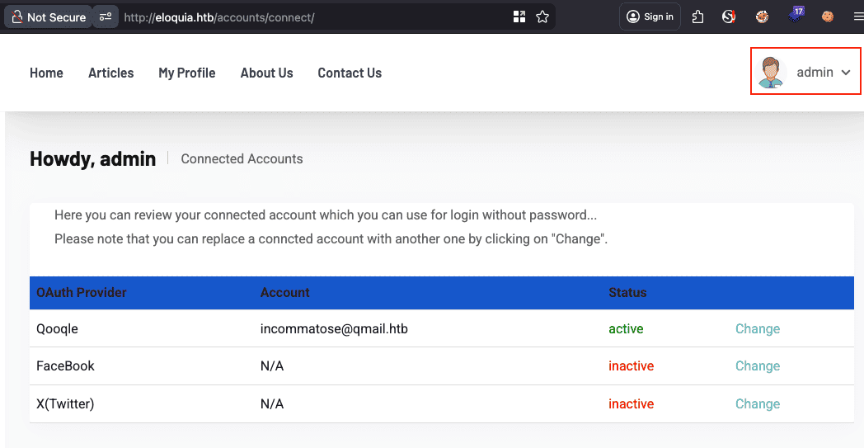Image resolution: width=864 pixels, height=448 pixels.
Task: Go to the Home nav item
Action: pos(46,73)
